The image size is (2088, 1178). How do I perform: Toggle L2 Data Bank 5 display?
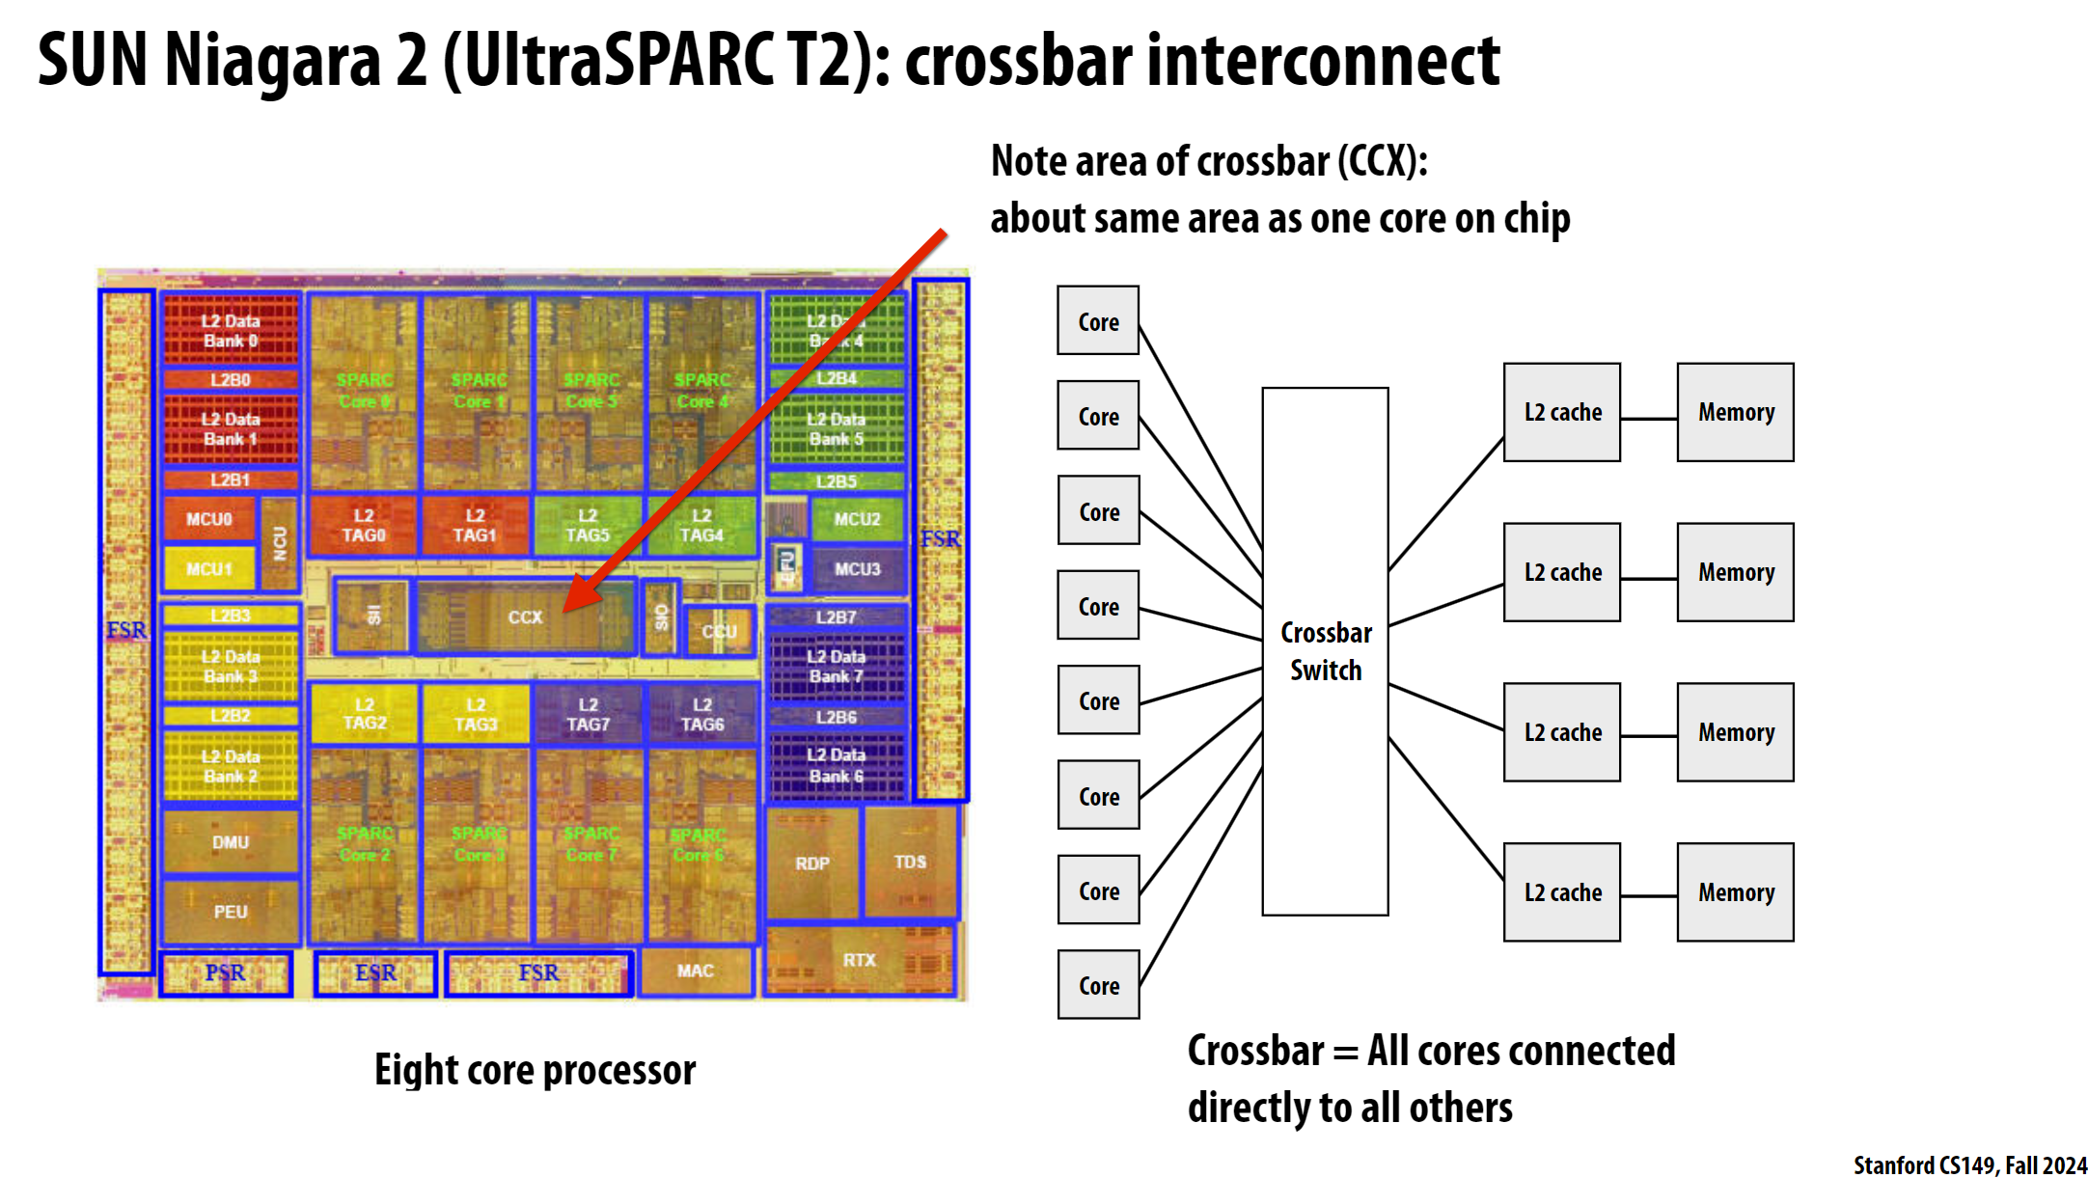(840, 430)
